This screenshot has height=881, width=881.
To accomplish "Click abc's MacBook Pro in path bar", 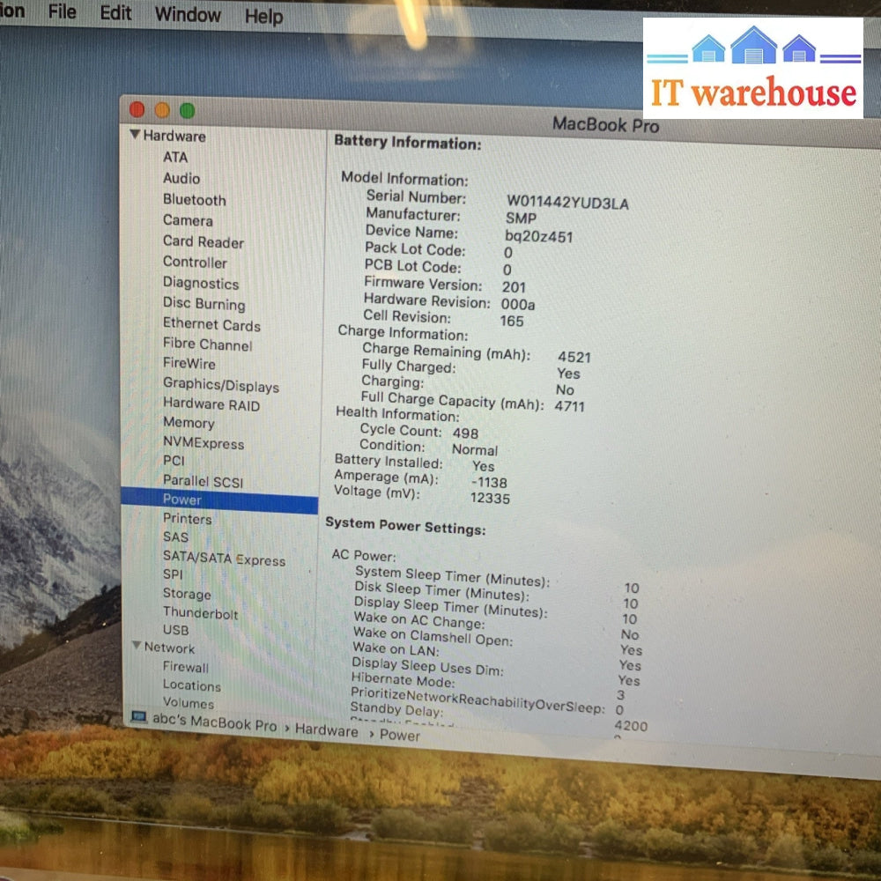I will pos(214,722).
